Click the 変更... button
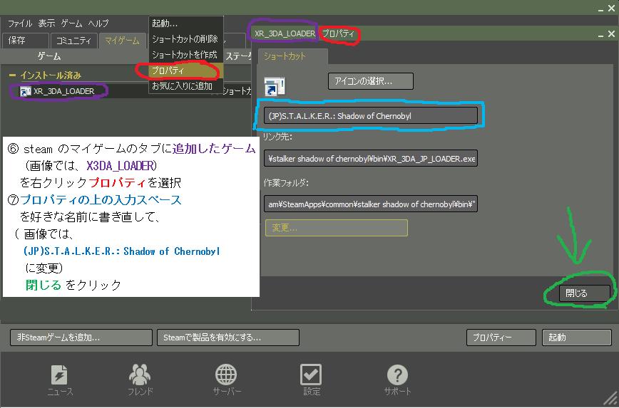Viewport: 619px width, 408px height. pos(337,228)
